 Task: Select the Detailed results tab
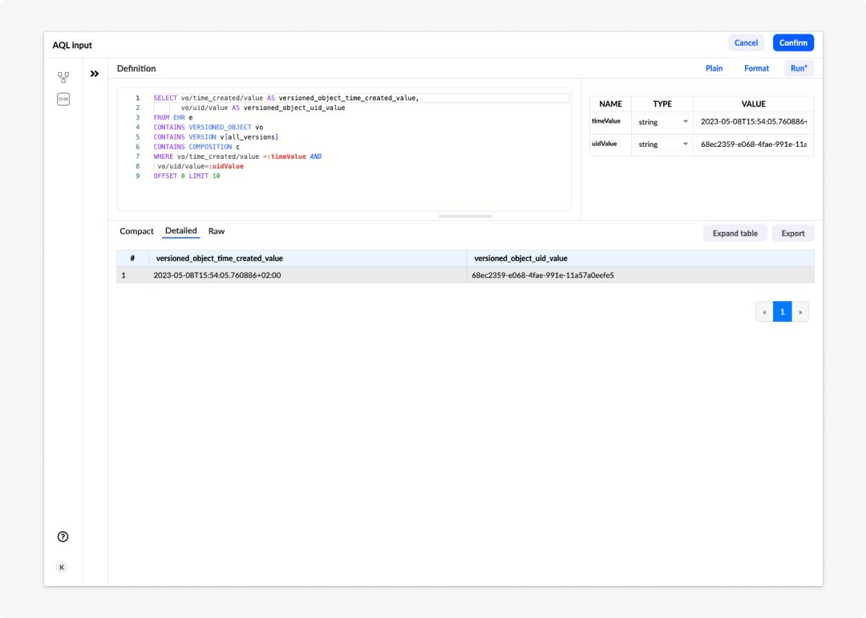click(180, 231)
